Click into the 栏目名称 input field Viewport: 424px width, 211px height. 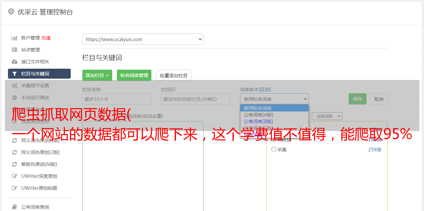coord(117,99)
